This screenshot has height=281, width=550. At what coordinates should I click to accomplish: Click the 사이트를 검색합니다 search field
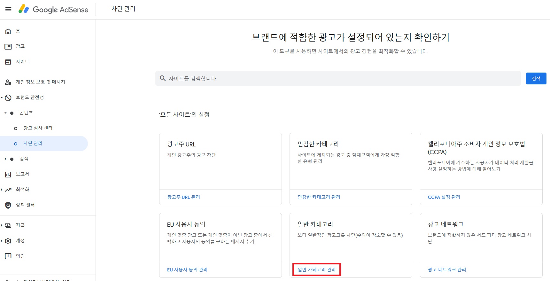click(338, 78)
